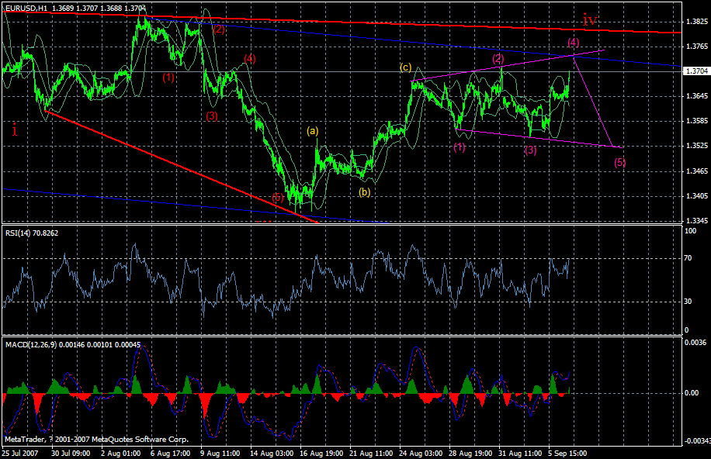This screenshot has width=711, height=459.
Task: Click the 1.3645 price axis label
Action: coord(697,96)
